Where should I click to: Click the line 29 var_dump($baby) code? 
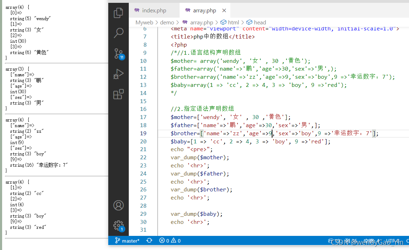coord(197,214)
